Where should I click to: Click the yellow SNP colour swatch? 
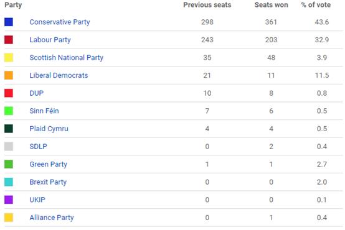coord(9,58)
